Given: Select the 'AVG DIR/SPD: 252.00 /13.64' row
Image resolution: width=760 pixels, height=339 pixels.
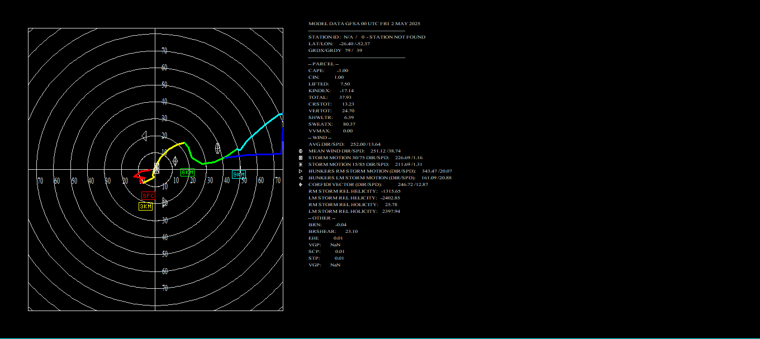Looking at the screenshot, I should 344,144.
